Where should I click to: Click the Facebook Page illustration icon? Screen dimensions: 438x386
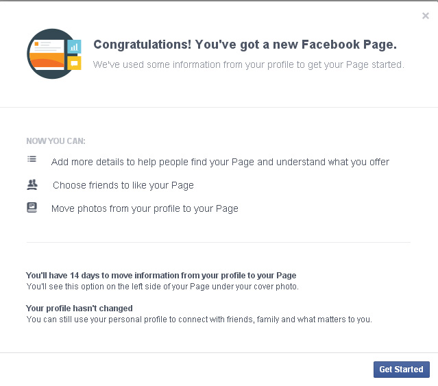tap(53, 53)
